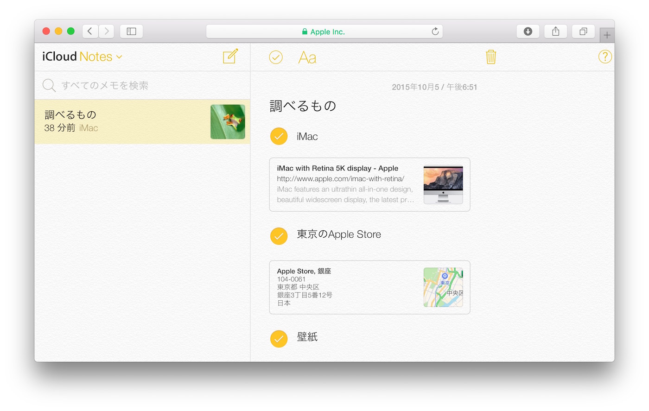Viewport: 649px width, 411px height.
Task: Select the 調べるもの note in list
Action: click(x=142, y=121)
